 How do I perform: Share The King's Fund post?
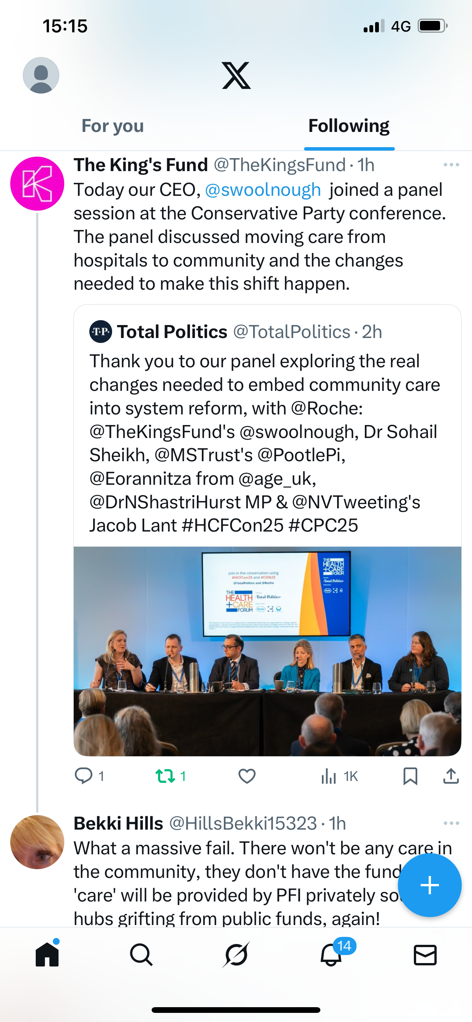[x=451, y=776]
